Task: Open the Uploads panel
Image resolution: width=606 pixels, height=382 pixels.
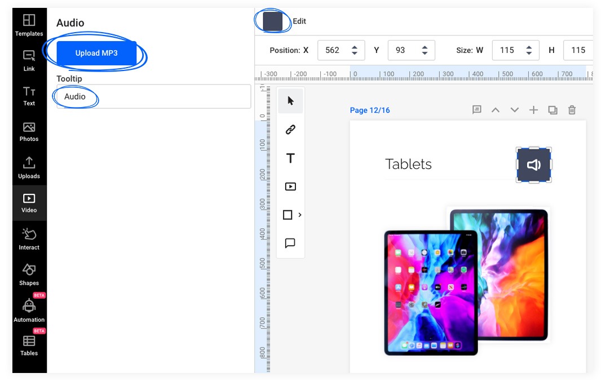Action: (x=29, y=168)
